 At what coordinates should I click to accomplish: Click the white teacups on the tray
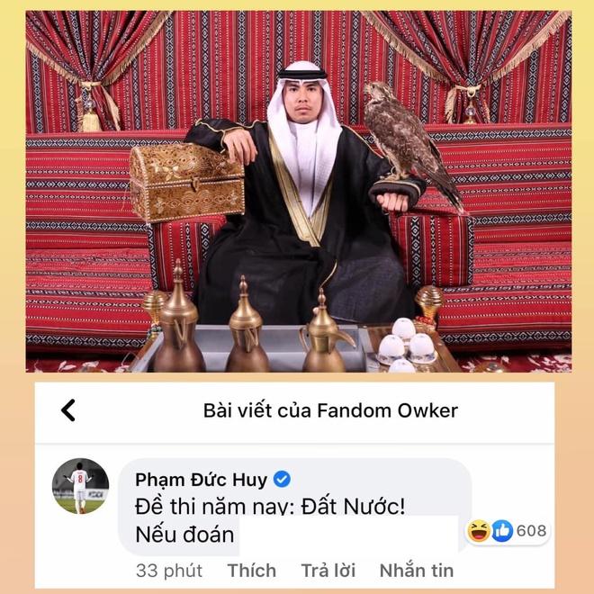click(x=408, y=346)
